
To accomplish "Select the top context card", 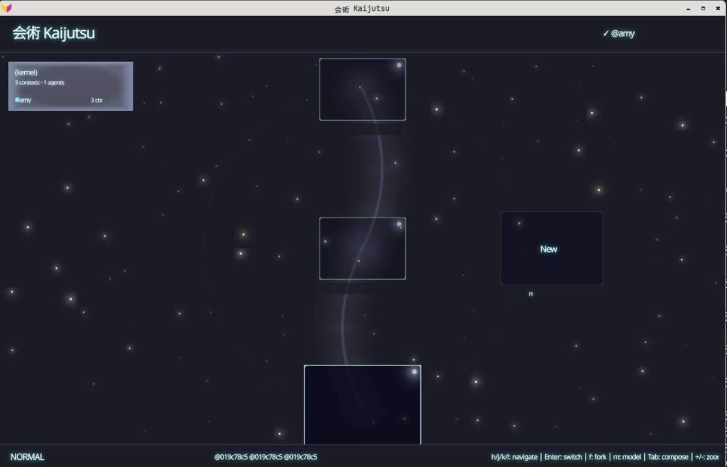I will pos(362,89).
